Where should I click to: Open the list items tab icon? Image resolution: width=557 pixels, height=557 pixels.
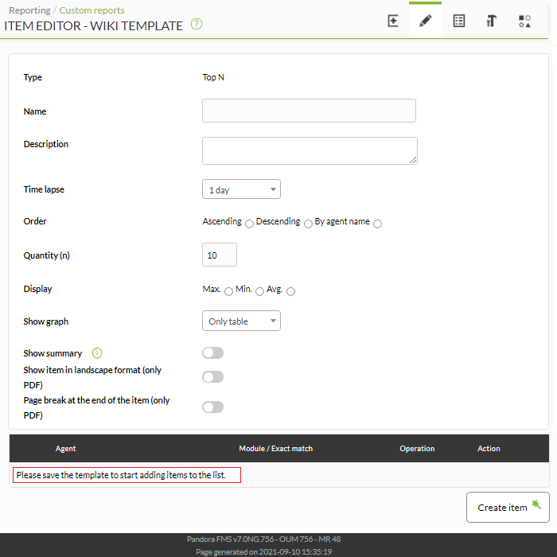pyautogui.click(x=458, y=21)
